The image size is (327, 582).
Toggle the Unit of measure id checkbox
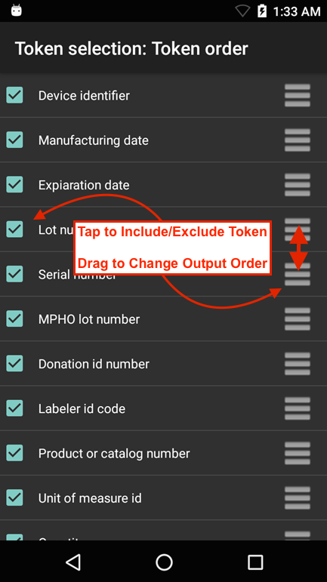coord(14,497)
